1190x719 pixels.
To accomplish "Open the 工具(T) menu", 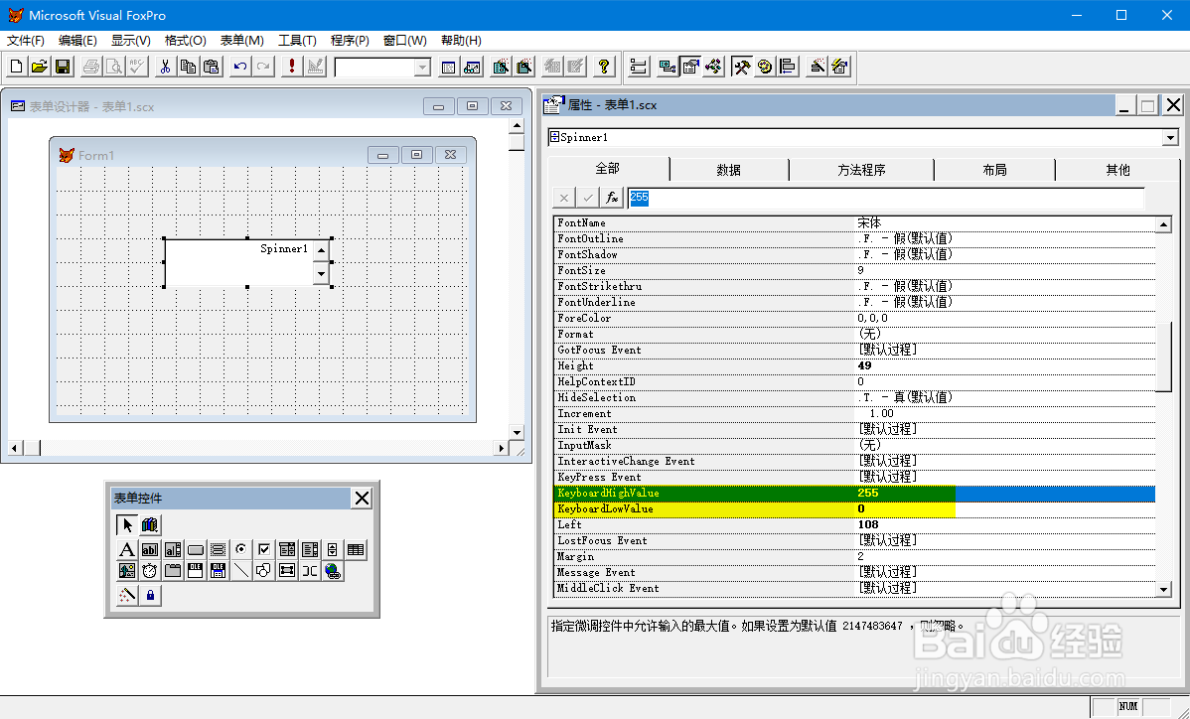I will pyautogui.click(x=298, y=40).
